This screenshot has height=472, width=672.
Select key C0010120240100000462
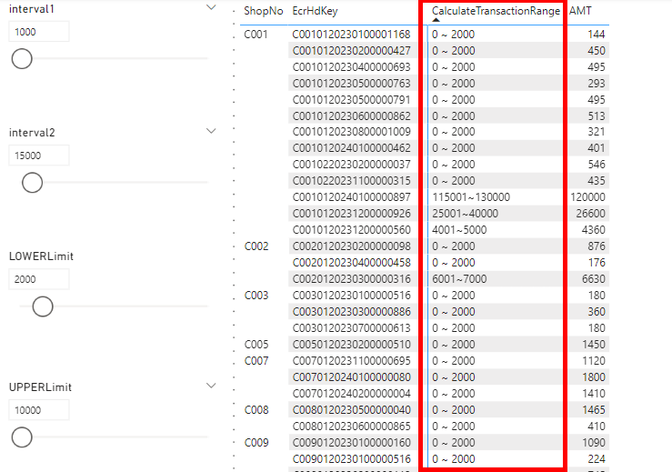coord(351,148)
